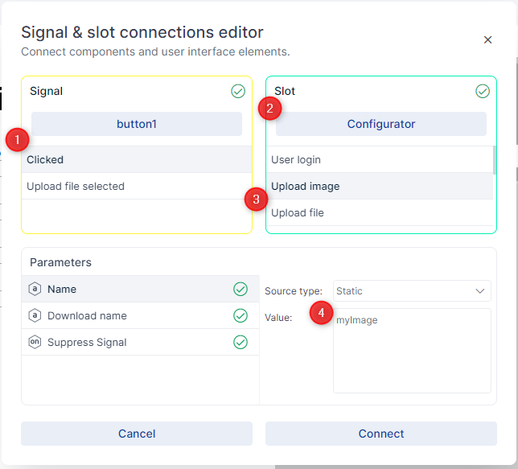This screenshot has height=469, width=518.
Task: Click the Signal panel green checkmark icon
Action: (238, 92)
